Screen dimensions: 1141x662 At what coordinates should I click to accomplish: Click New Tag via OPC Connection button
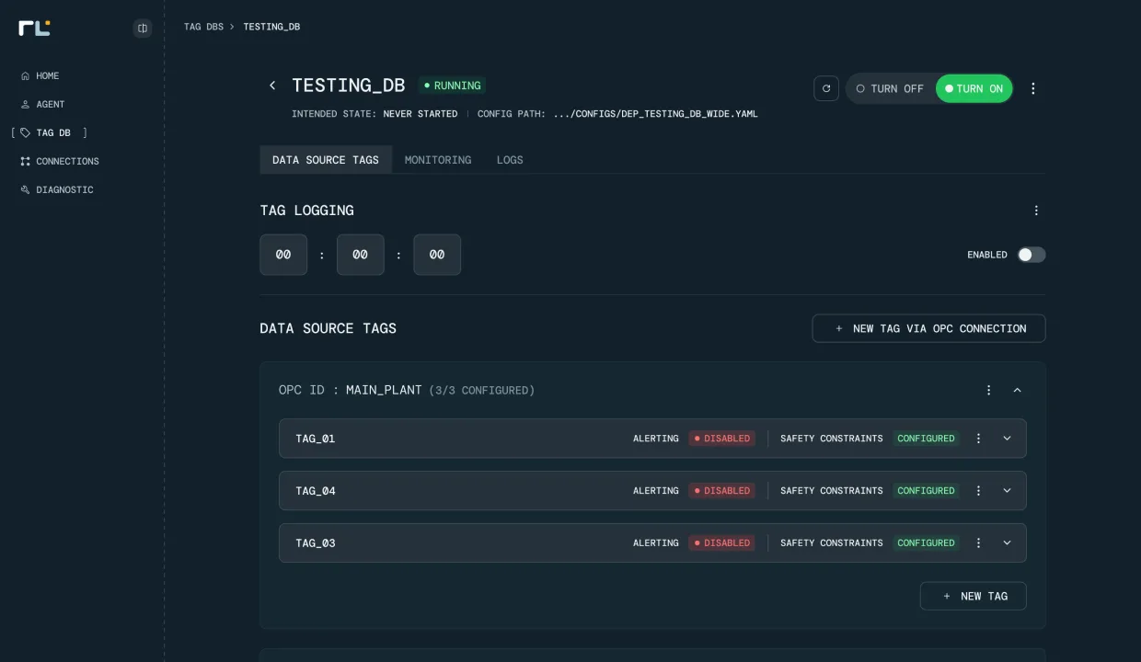[x=928, y=328]
